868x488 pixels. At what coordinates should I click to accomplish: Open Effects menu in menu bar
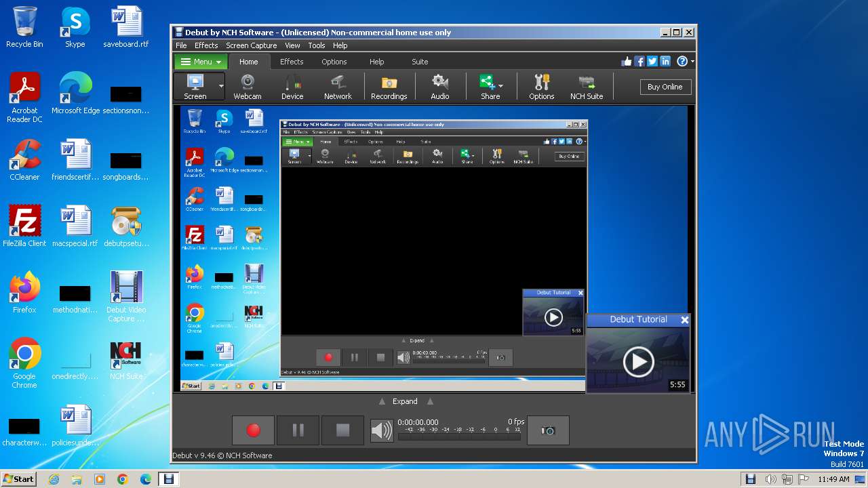pyautogui.click(x=206, y=45)
